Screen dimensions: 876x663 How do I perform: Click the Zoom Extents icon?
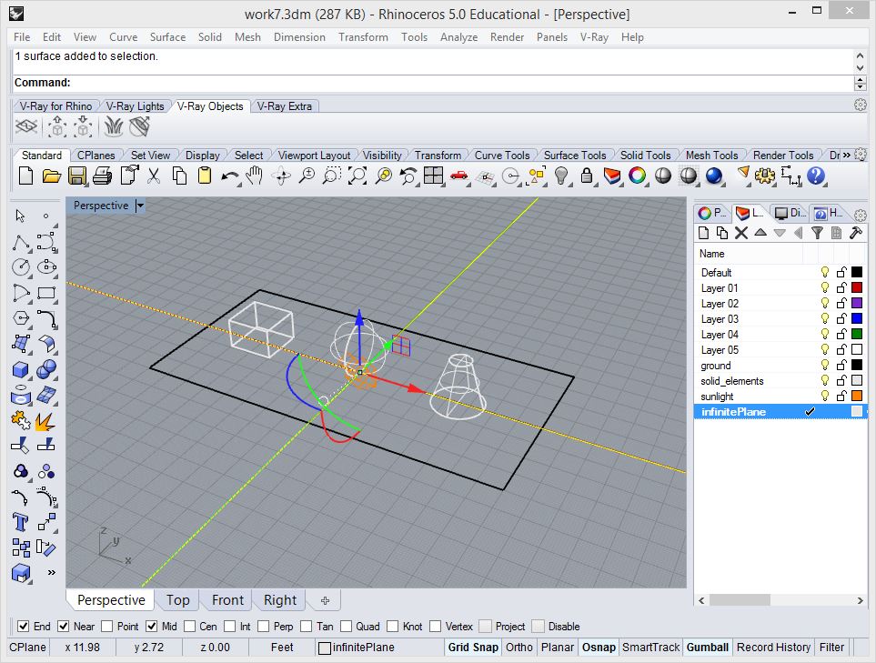[x=357, y=176]
